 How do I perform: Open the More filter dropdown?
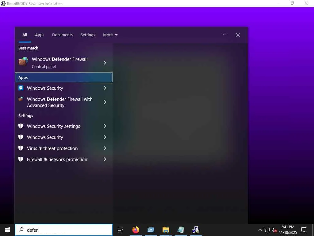tap(110, 35)
